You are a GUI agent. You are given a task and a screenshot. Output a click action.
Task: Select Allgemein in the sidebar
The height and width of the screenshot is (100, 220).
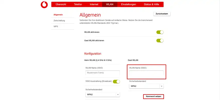pos(58,15)
